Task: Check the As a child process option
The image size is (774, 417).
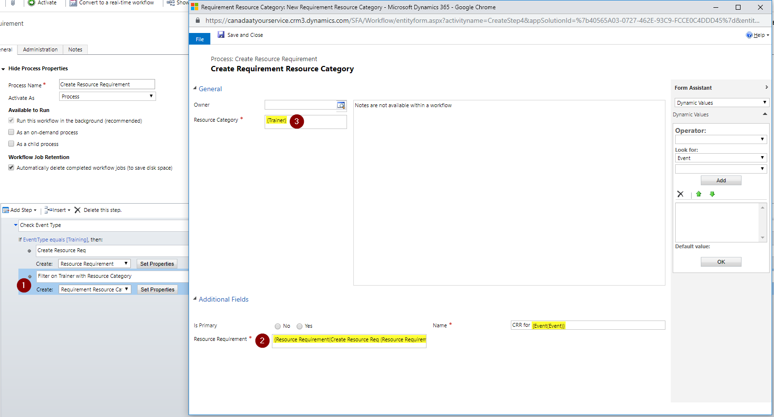Action: point(11,144)
